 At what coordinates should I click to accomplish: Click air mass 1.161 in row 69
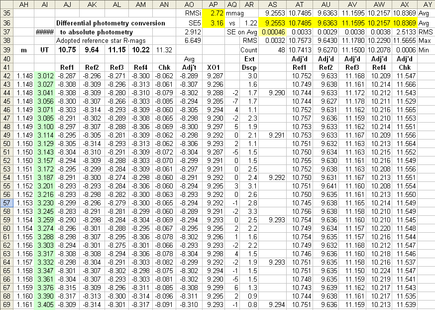point(24,305)
